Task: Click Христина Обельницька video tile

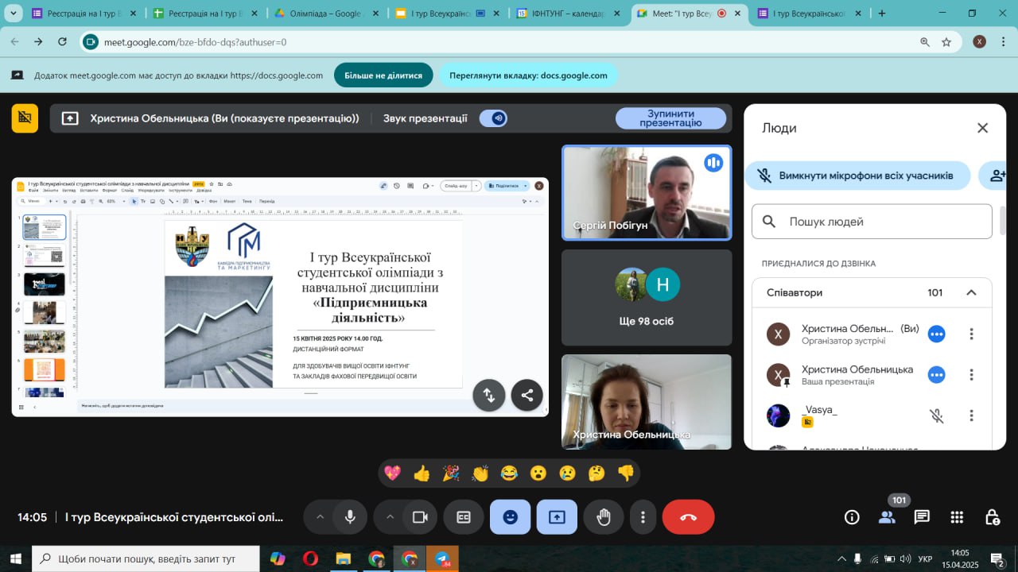Action: [647, 402]
